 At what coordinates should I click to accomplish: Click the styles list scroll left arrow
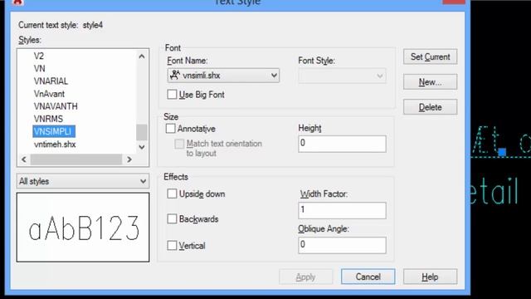point(24,159)
